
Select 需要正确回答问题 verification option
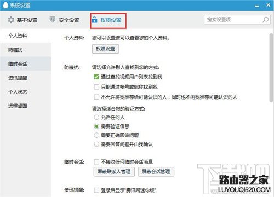[x=96, y=135]
